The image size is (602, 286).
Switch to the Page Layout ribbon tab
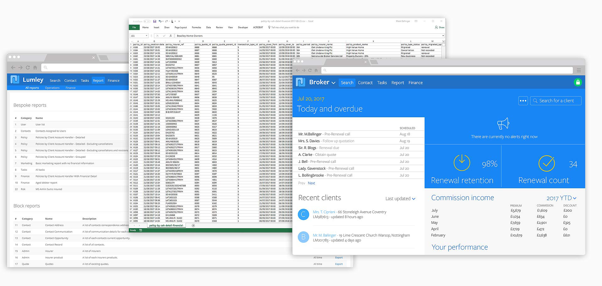pos(181,27)
